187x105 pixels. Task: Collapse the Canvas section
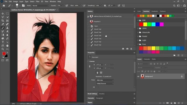pos(88,61)
